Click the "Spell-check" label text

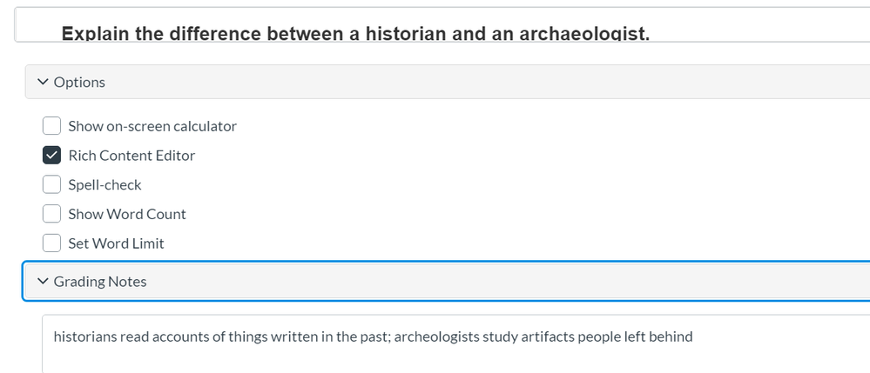[105, 185]
